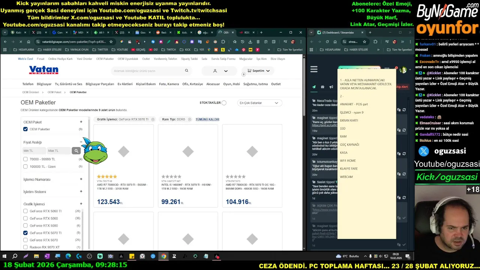480x270 pixels.
Task: Click the X logo in stream overlay
Action: [424, 151]
